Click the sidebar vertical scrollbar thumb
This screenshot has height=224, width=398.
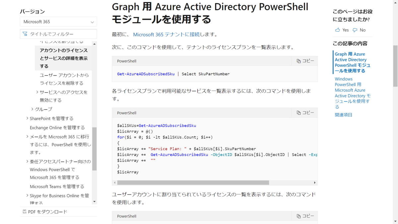[x=94, y=149]
